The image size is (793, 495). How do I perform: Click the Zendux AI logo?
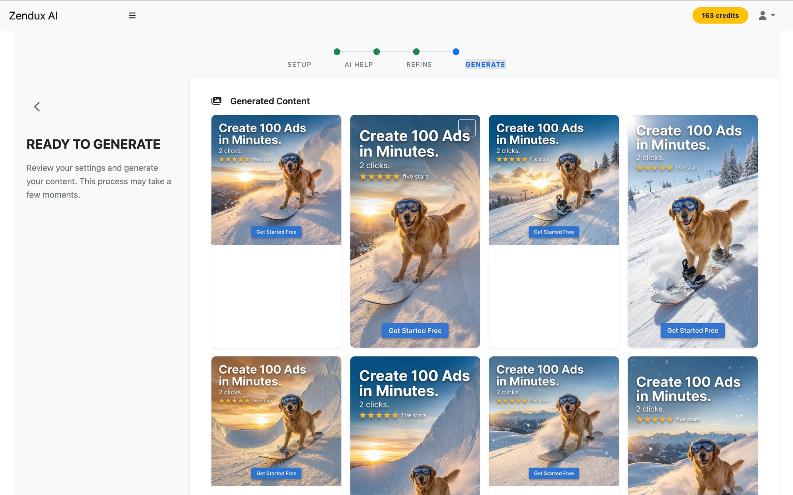pyautogui.click(x=34, y=15)
